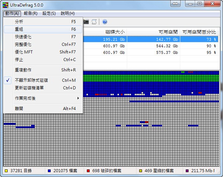The image size is (223, 177).
Task: Click the blue square beside 201075 檔案
Action: click(x=49, y=171)
